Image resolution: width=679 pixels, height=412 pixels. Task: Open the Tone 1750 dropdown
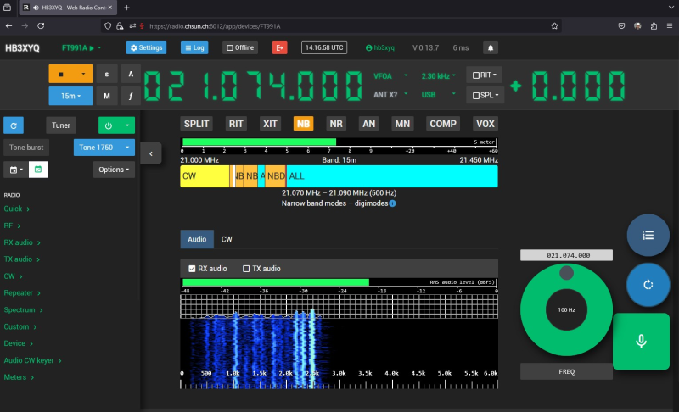click(104, 148)
